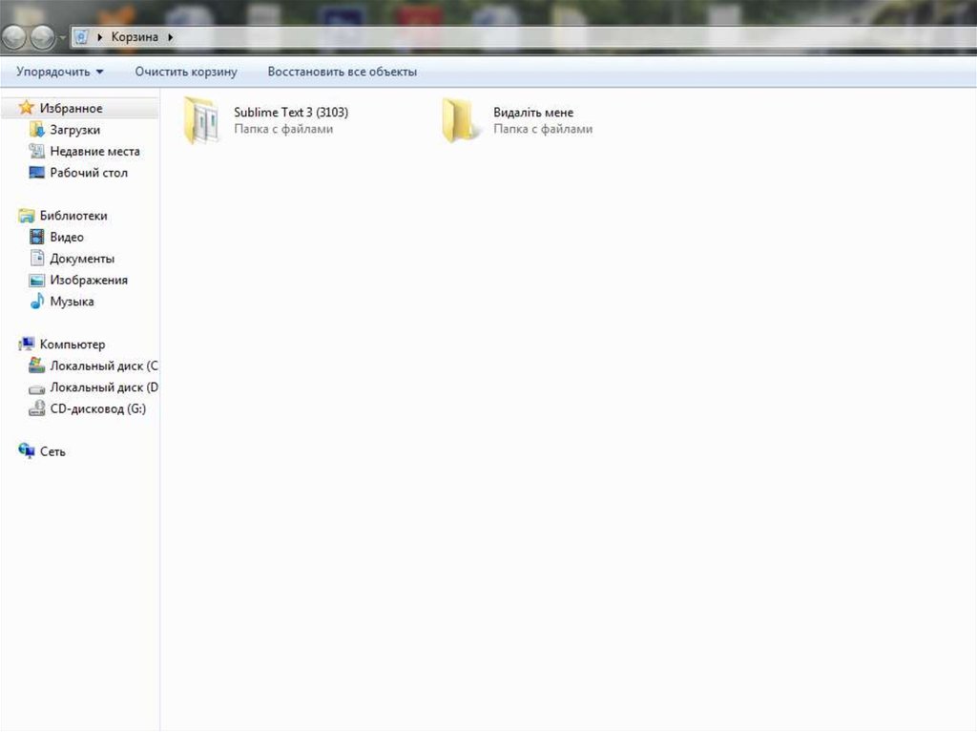Click the Видео library icon
977x732 pixels.
[x=37, y=238]
